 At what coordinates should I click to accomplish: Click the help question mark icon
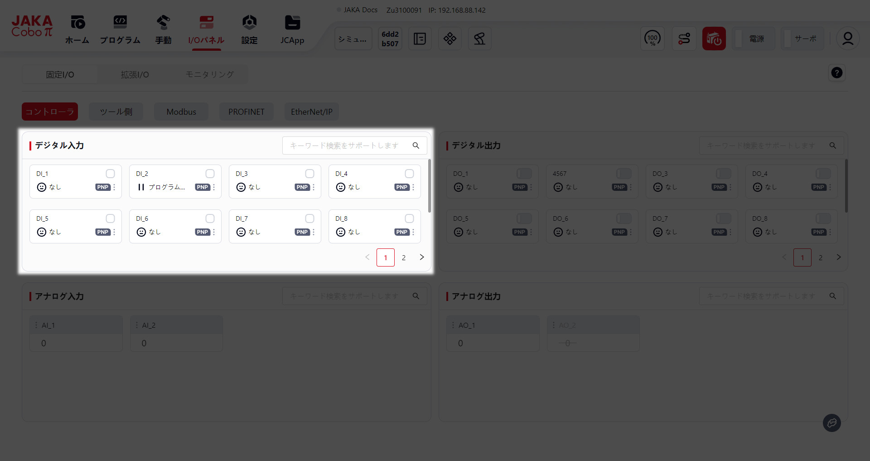tap(836, 73)
